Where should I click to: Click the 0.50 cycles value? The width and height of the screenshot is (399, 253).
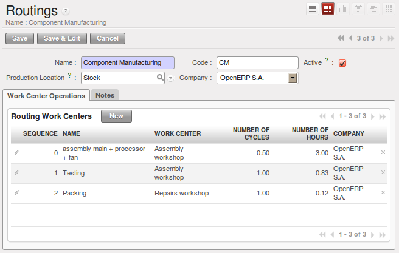coord(263,153)
